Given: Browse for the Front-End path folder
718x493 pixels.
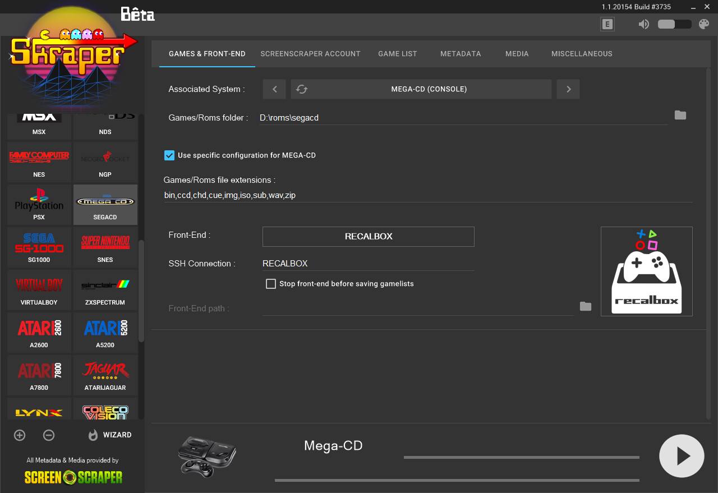Looking at the screenshot, I should 586,306.
